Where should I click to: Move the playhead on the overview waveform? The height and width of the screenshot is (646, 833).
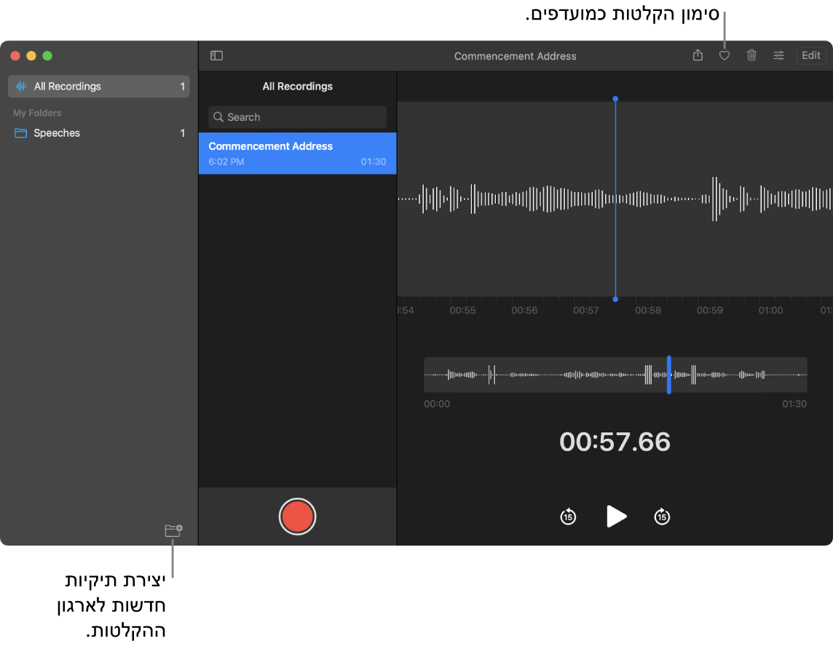[669, 375]
